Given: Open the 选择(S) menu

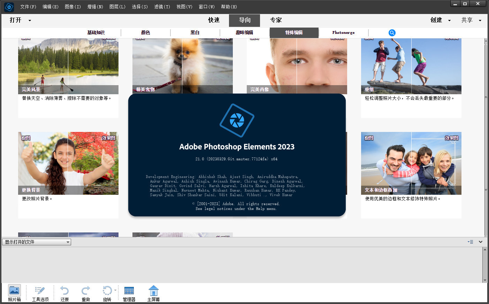Looking at the screenshot, I should pos(140,7).
